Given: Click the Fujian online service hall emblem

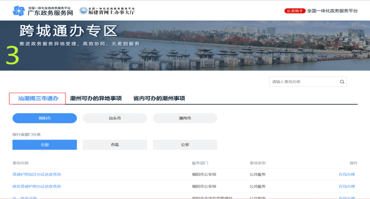Looking at the screenshot, I should (83, 11).
